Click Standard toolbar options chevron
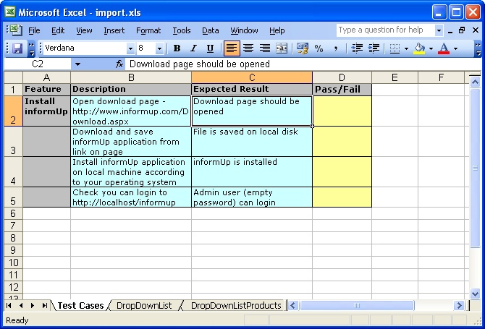 click(x=32, y=49)
